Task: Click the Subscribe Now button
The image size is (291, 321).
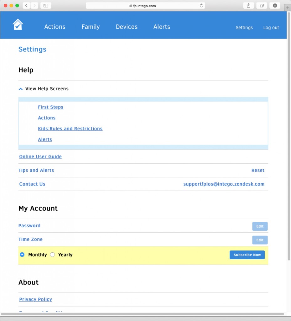Action: tap(247, 255)
